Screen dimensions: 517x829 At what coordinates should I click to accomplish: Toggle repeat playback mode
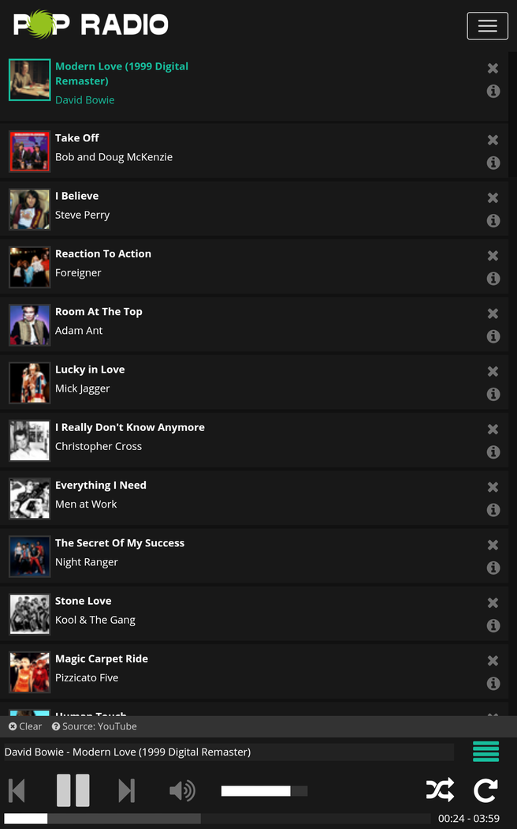(x=485, y=790)
